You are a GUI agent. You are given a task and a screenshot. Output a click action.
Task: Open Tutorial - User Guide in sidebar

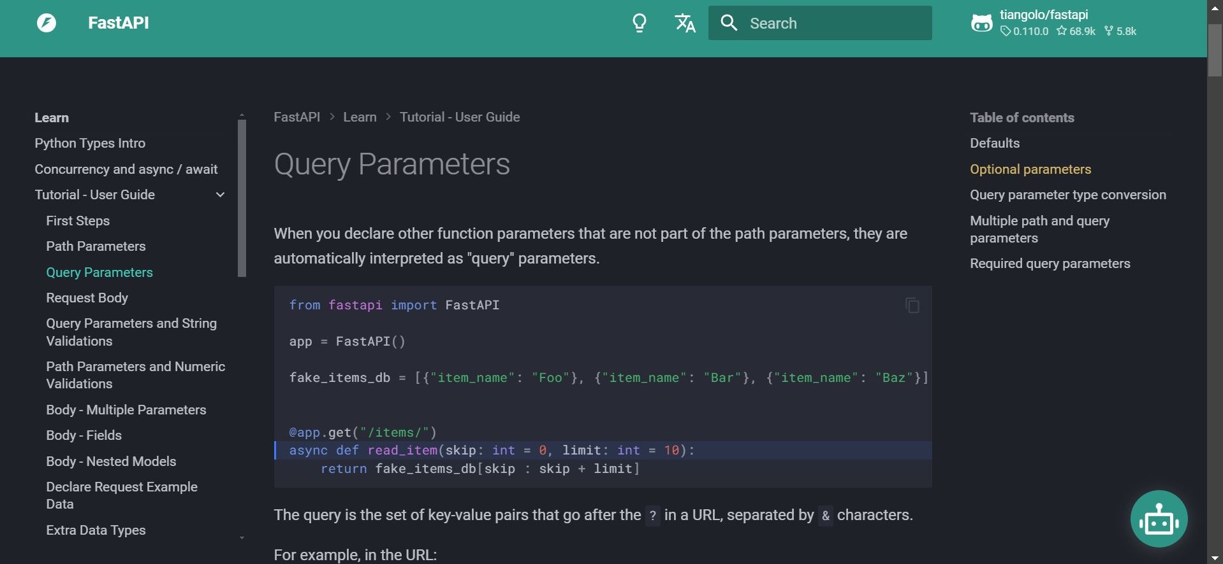(x=95, y=195)
